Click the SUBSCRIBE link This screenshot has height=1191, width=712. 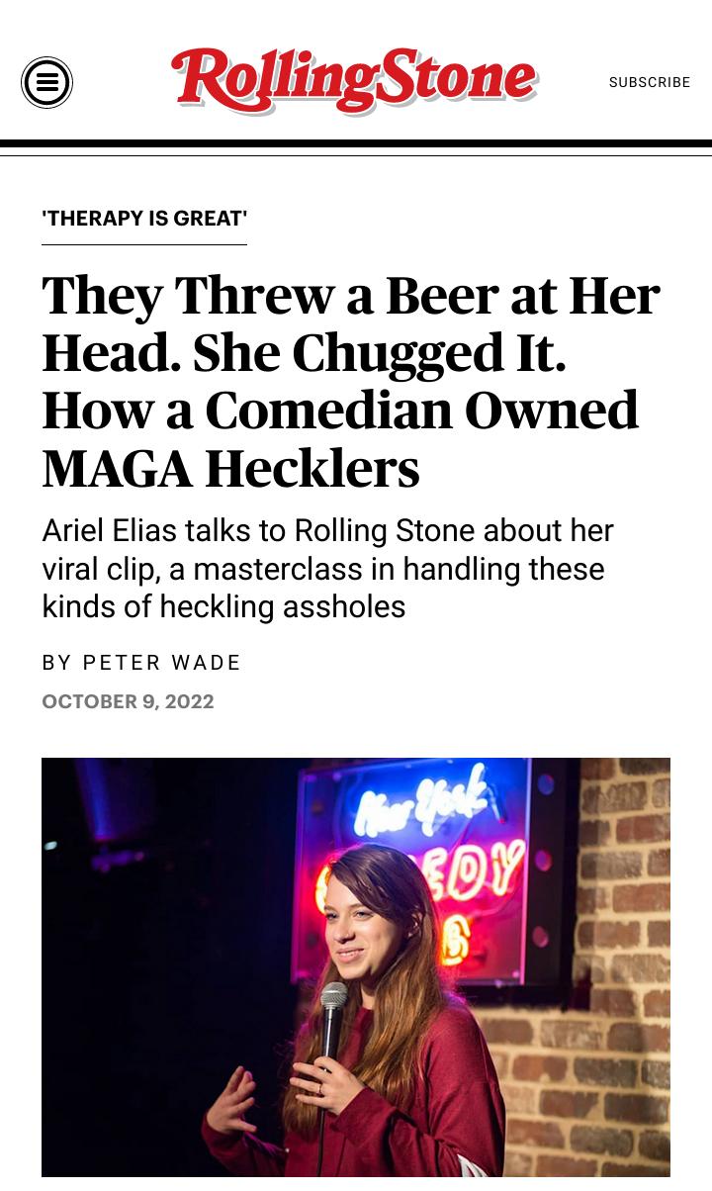coord(650,83)
